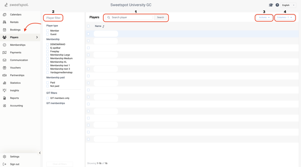
Task: Click the Communication envelope icon
Action: pos(4,60)
